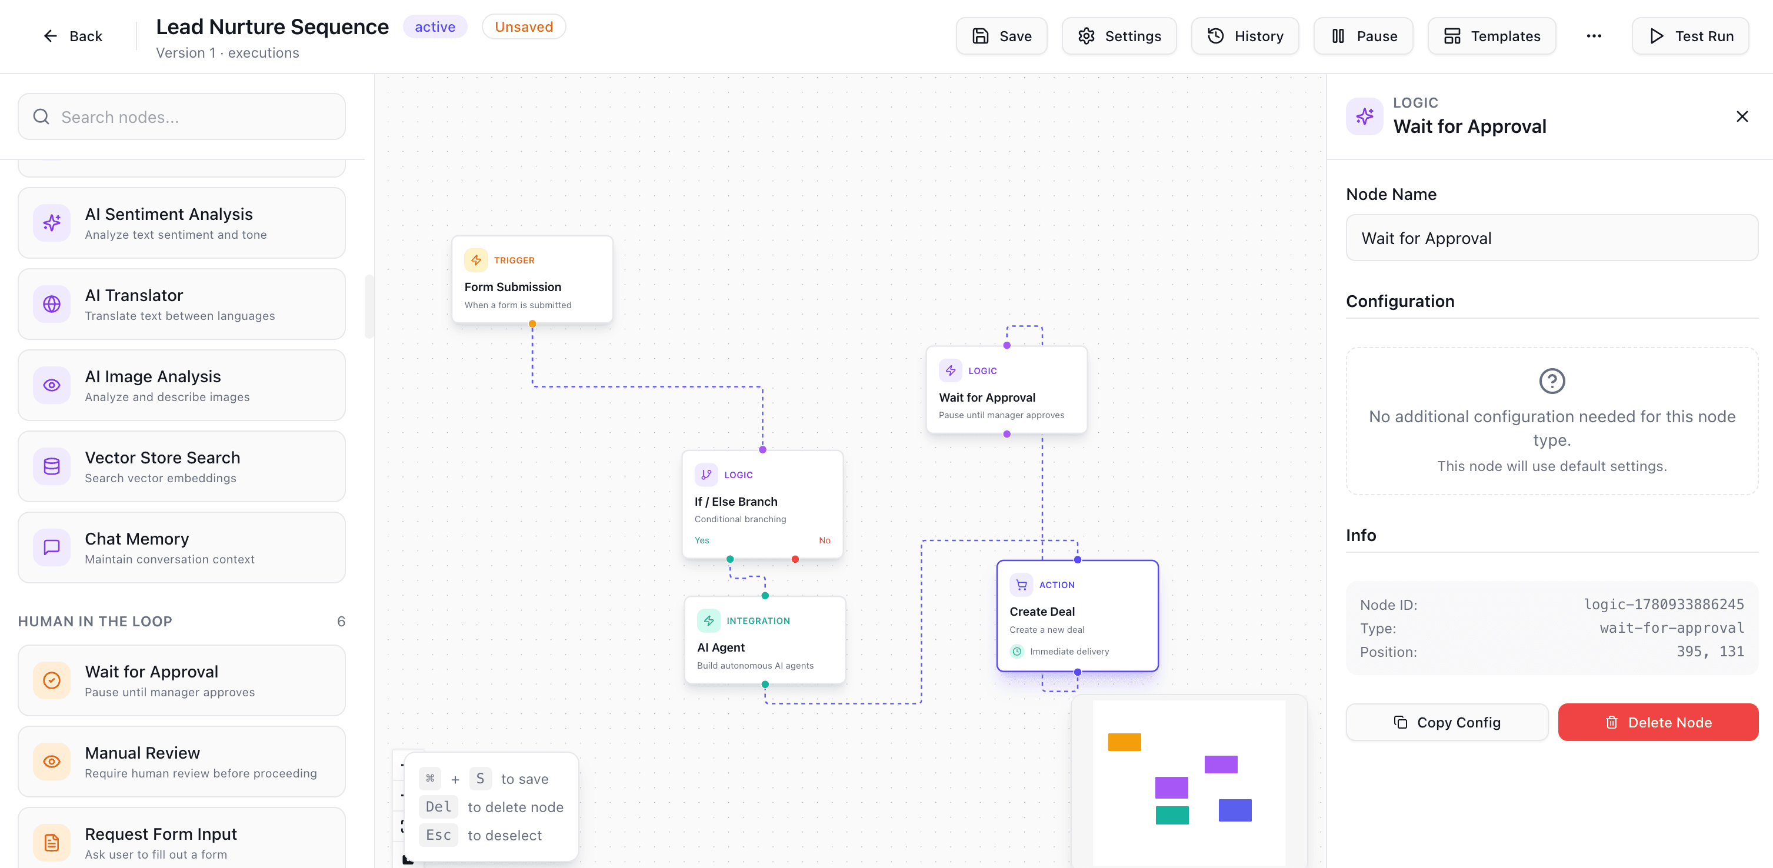Select 'Maintain conversation context' description text
The width and height of the screenshot is (1773, 868).
tap(169, 559)
